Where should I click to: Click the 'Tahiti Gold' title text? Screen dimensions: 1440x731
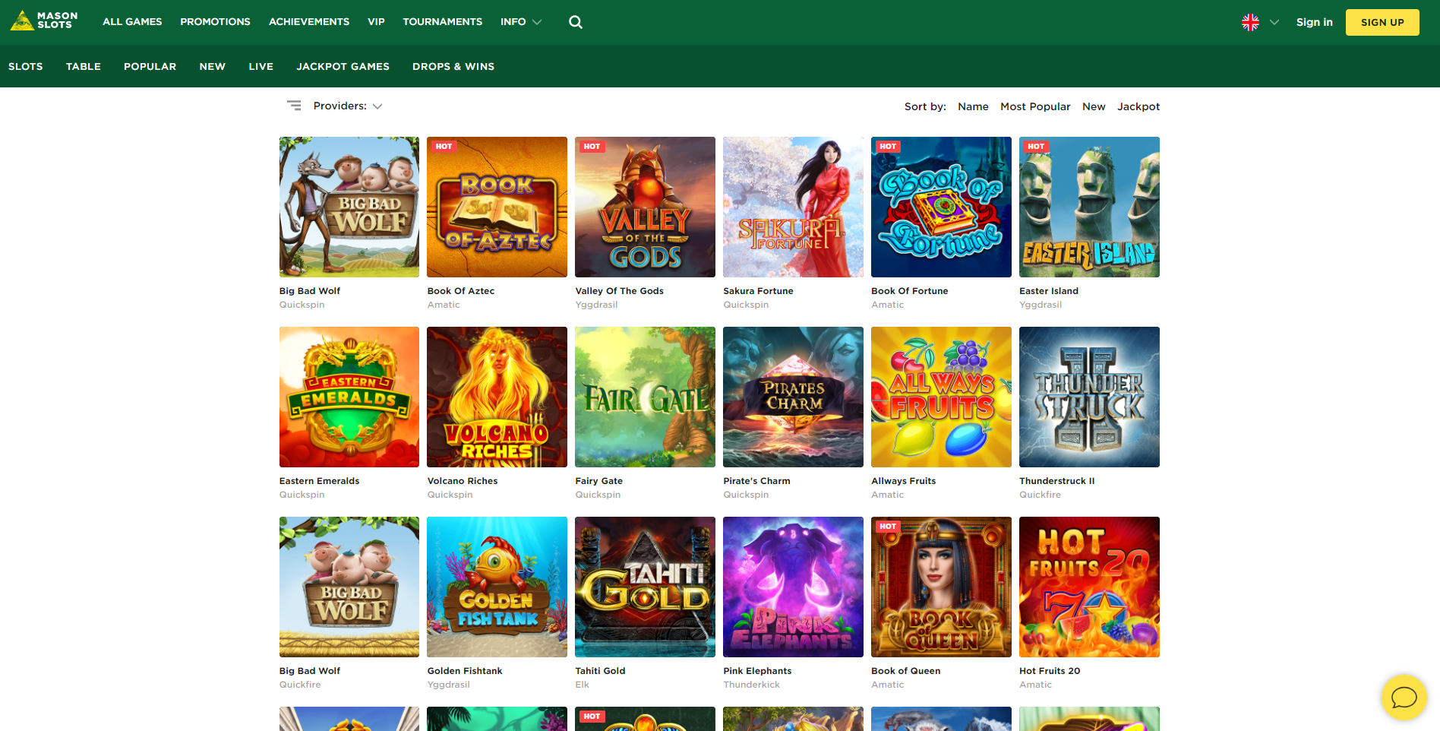[x=600, y=671]
